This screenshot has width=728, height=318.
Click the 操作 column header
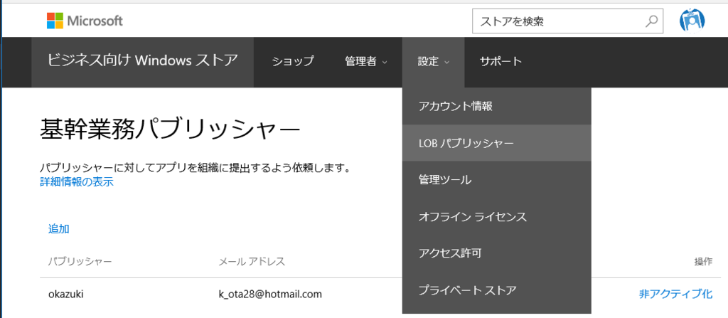pos(703,262)
